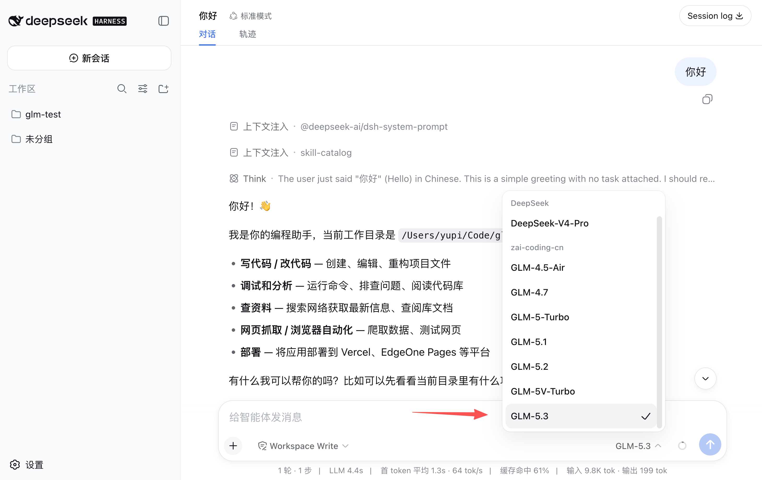Click the context usage ring indicator
This screenshot has width=762, height=480.
pos(682,446)
